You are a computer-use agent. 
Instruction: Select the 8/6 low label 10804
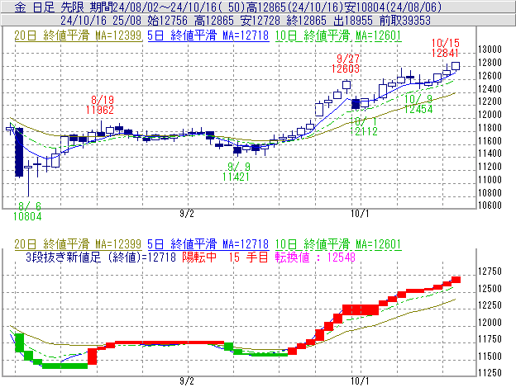click(26, 215)
